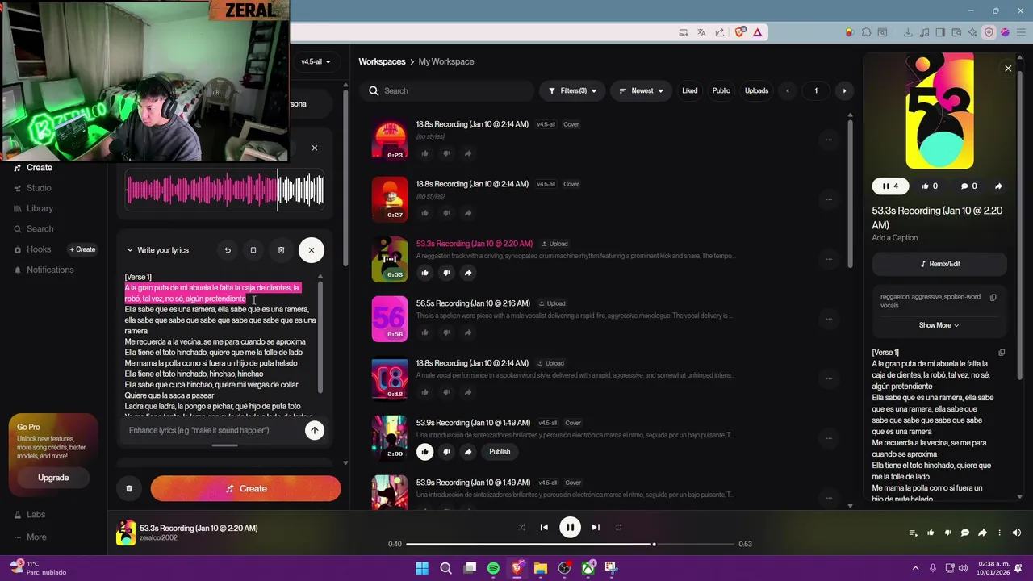The height and width of the screenshot is (581, 1033).
Task: Open more options for 56.5s Recording row
Action: 829,320
